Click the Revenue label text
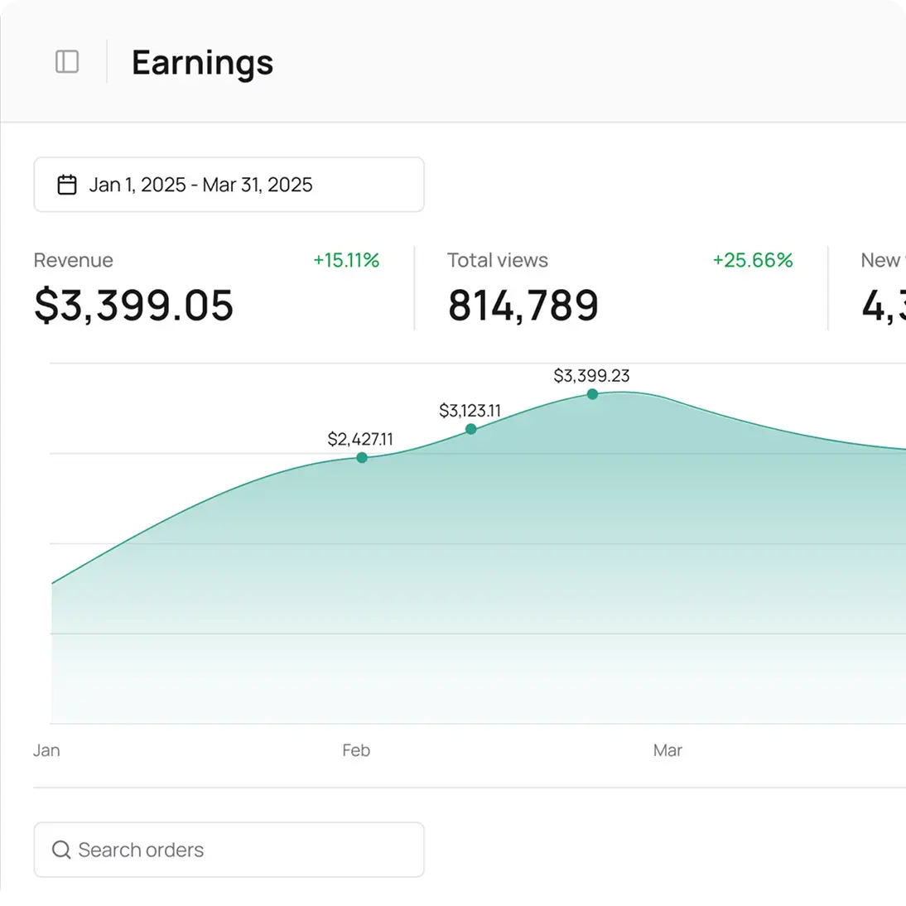This screenshot has height=906, width=906. tap(73, 260)
